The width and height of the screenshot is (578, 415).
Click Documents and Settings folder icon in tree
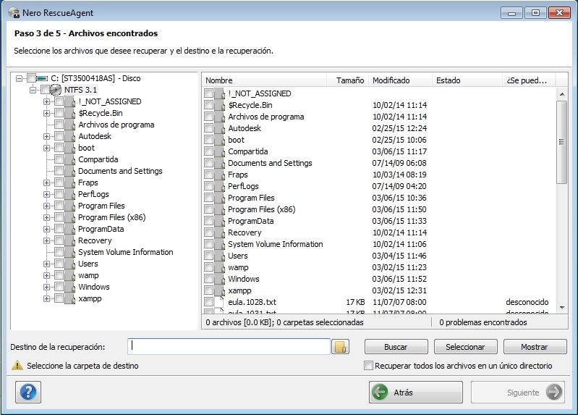click(x=69, y=171)
